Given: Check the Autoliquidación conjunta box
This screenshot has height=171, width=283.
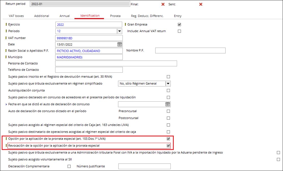Looking at the screenshot, I should coord(168,90).
